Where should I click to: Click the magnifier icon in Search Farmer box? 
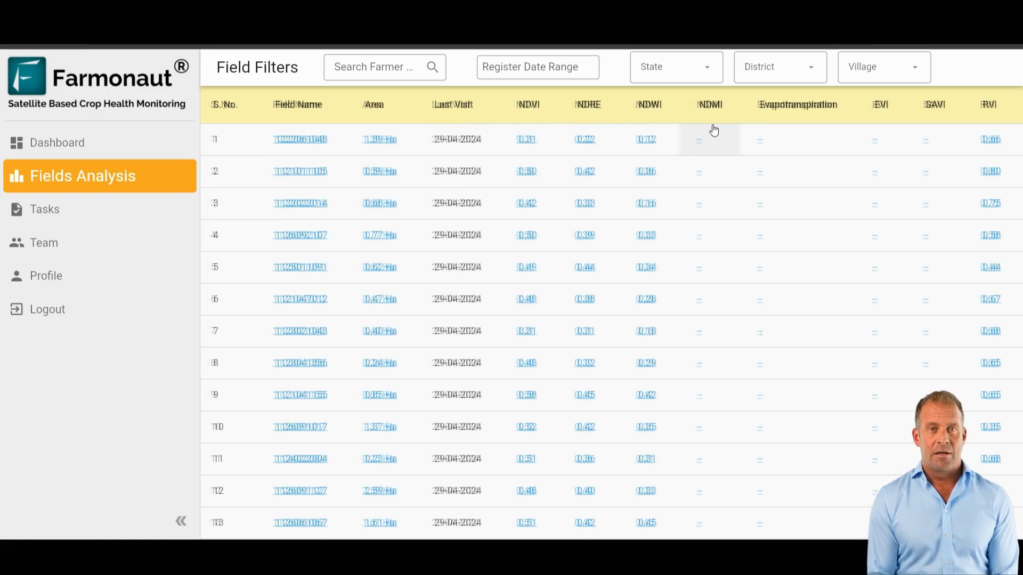click(433, 67)
